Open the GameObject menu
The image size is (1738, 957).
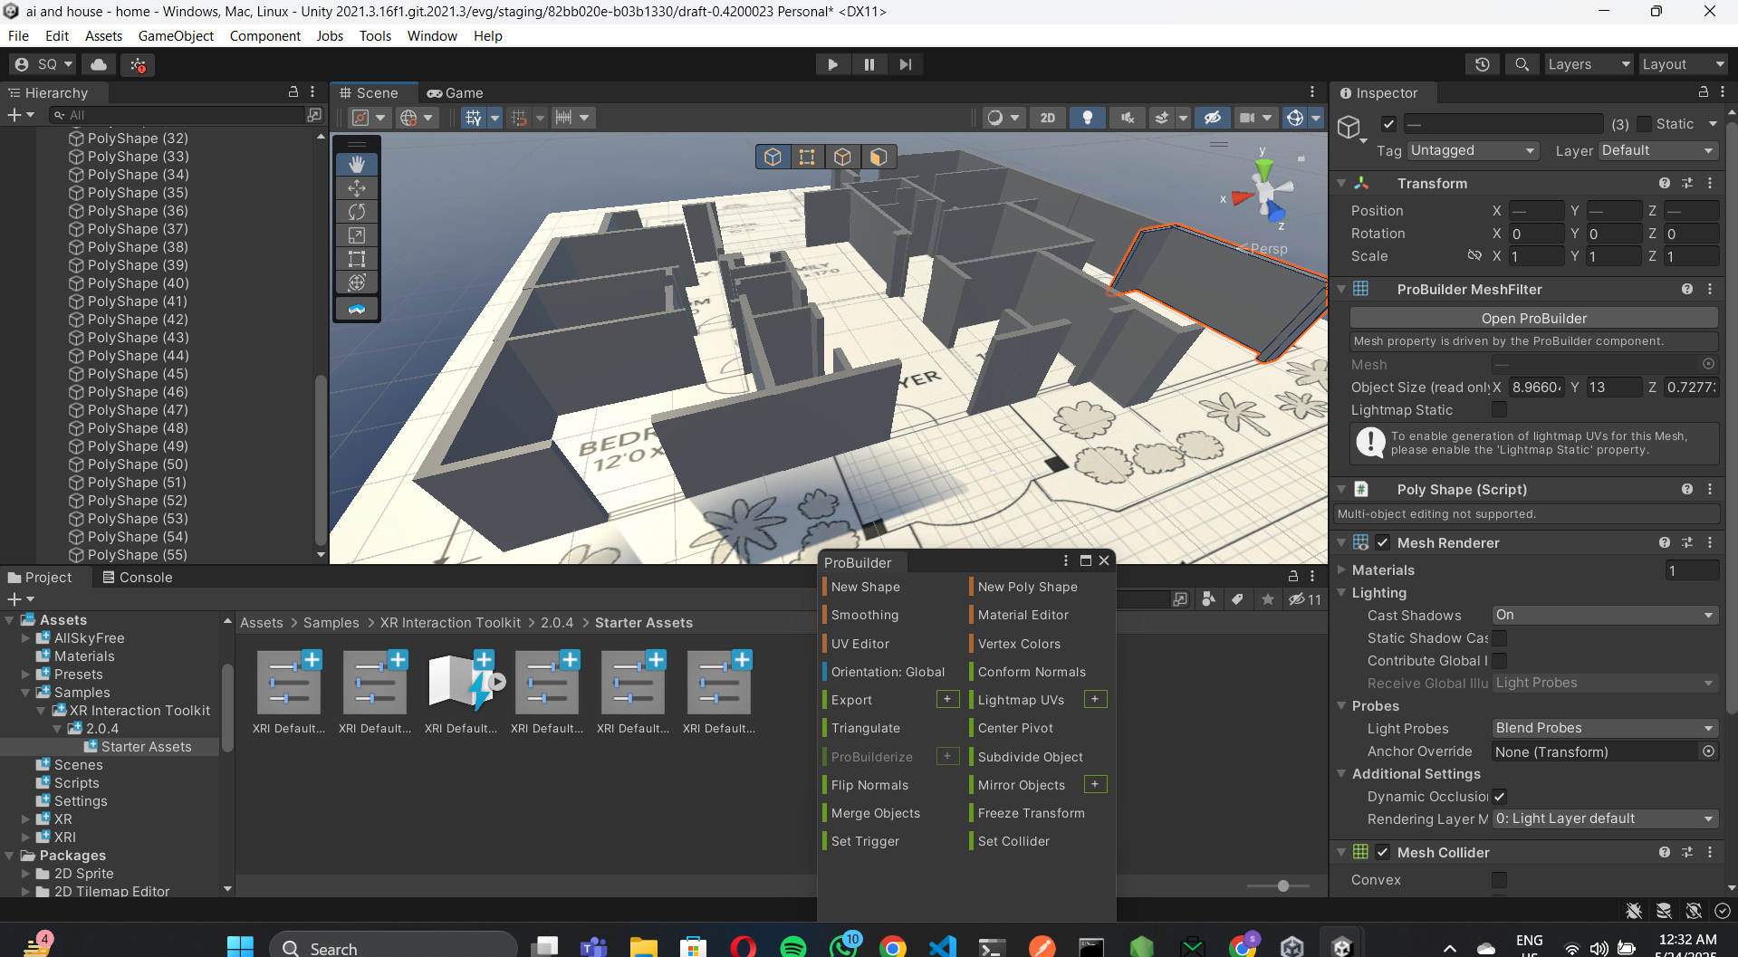coord(176,36)
